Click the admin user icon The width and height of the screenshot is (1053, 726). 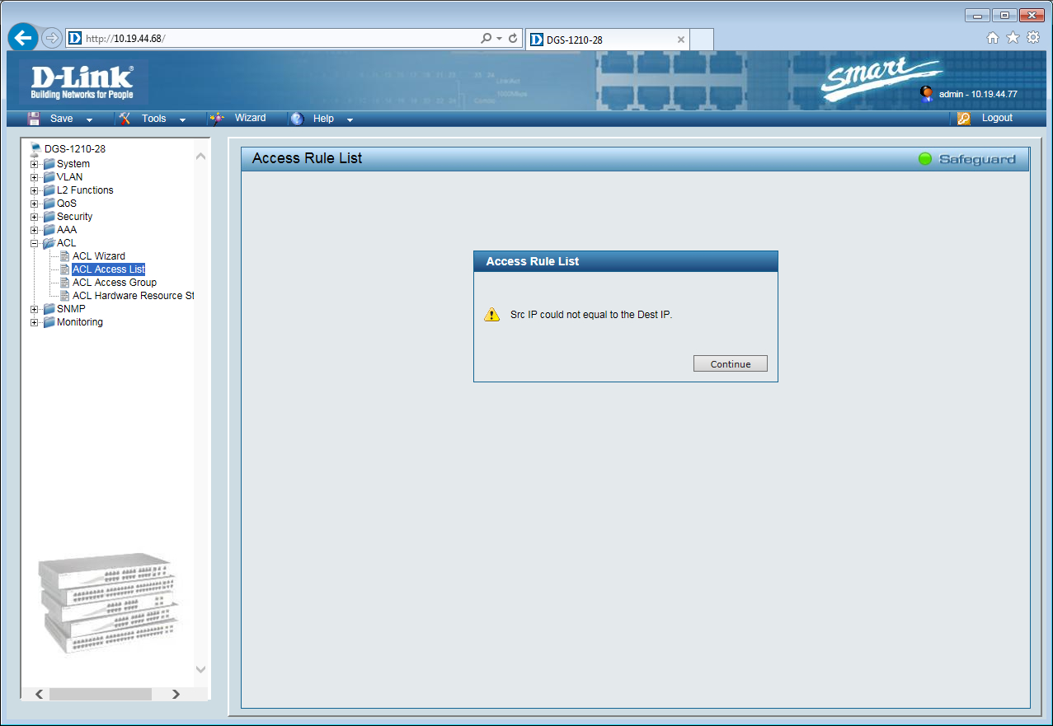coord(927,93)
